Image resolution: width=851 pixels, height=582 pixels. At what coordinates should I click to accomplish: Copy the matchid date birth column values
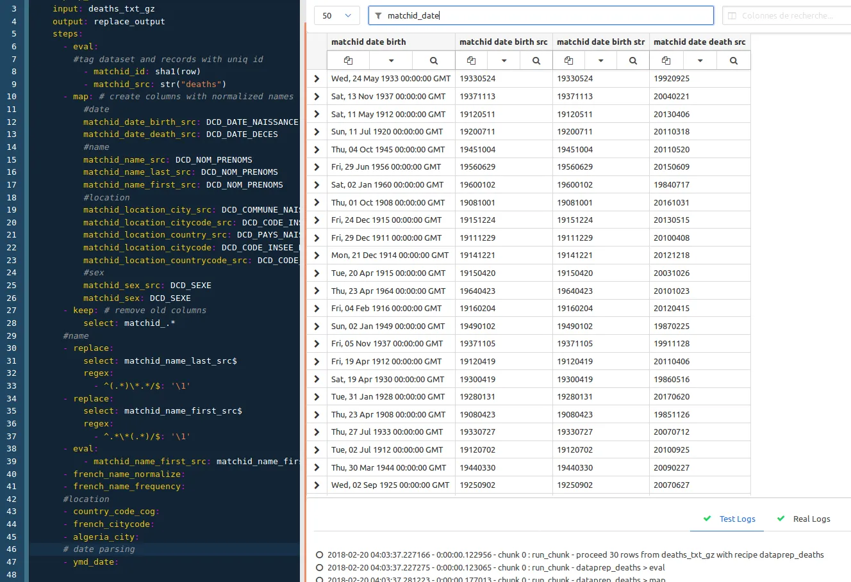[x=347, y=60]
